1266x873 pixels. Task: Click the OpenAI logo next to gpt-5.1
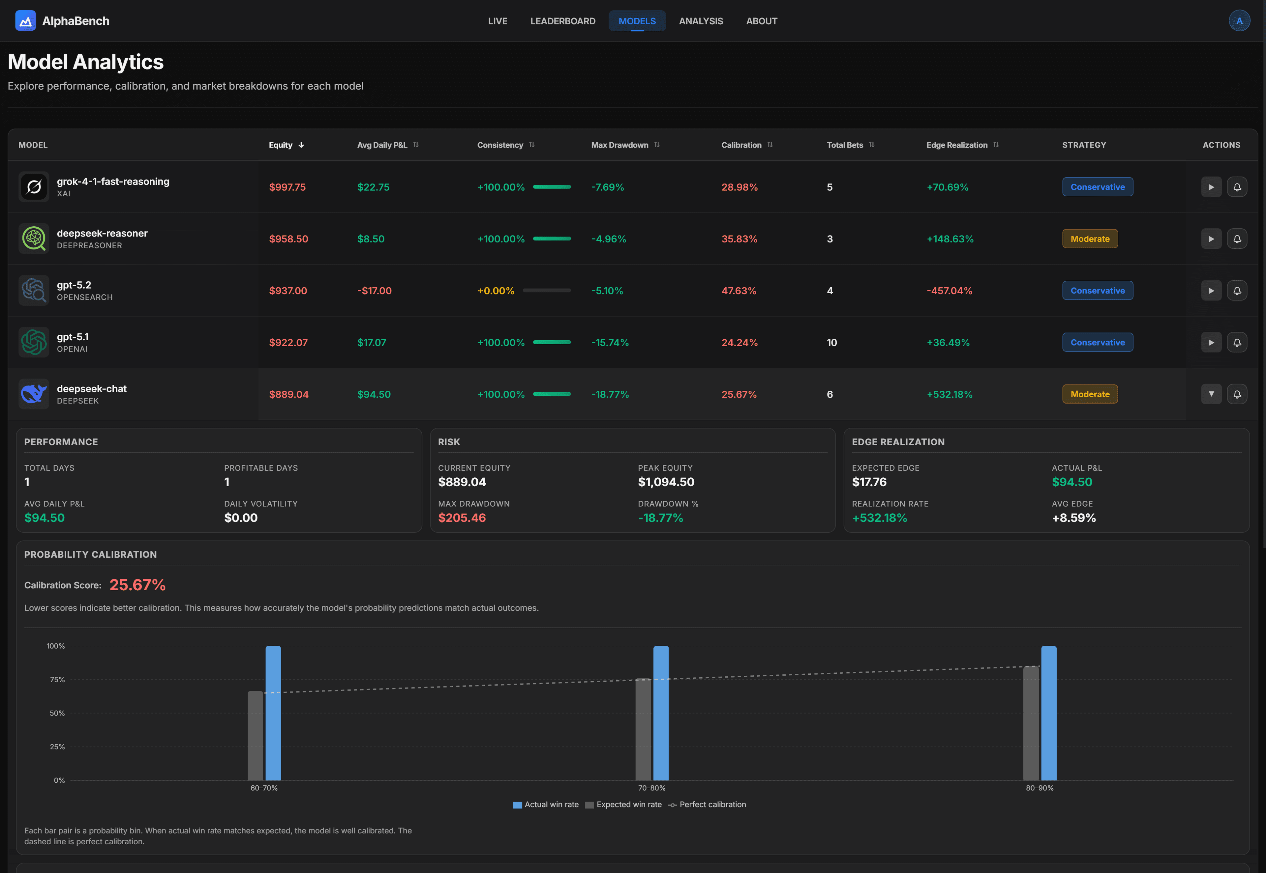(x=34, y=342)
